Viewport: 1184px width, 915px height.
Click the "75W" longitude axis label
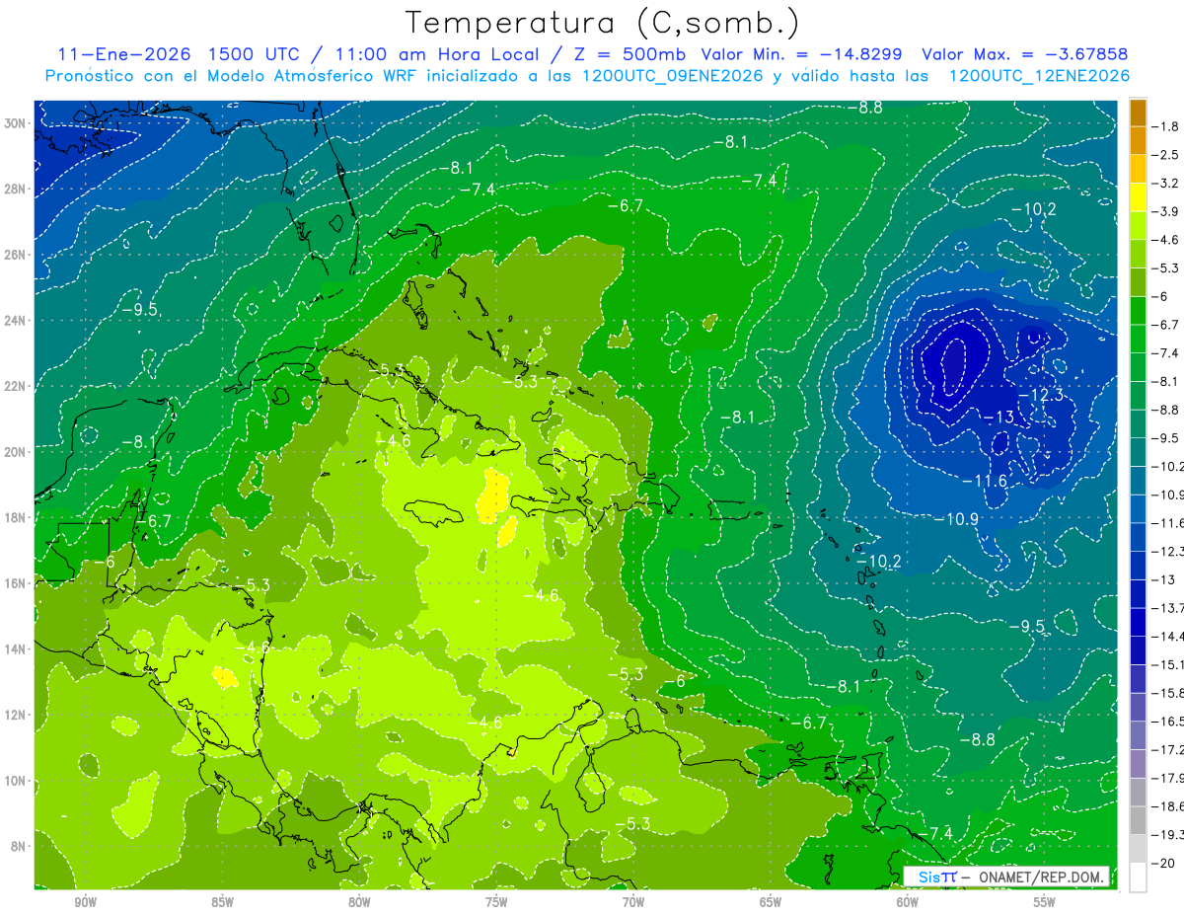pos(496,902)
